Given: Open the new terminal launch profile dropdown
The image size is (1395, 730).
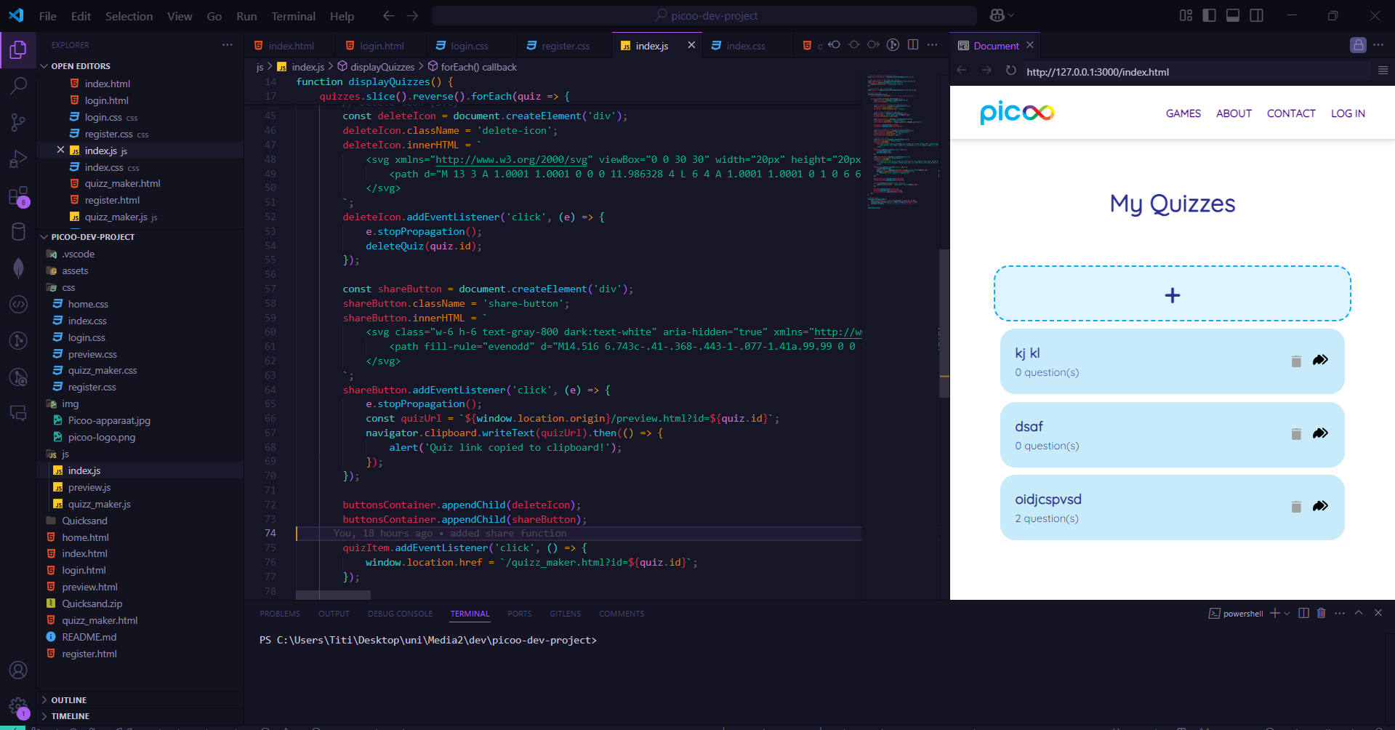Looking at the screenshot, I should tap(1287, 614).
